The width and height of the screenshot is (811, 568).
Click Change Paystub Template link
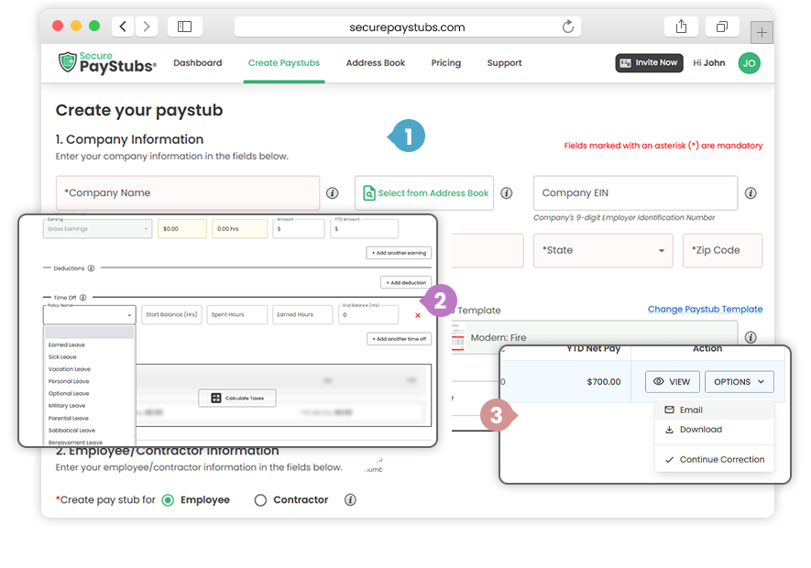pos(705,310)
